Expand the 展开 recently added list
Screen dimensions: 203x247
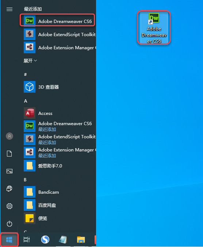30,61
